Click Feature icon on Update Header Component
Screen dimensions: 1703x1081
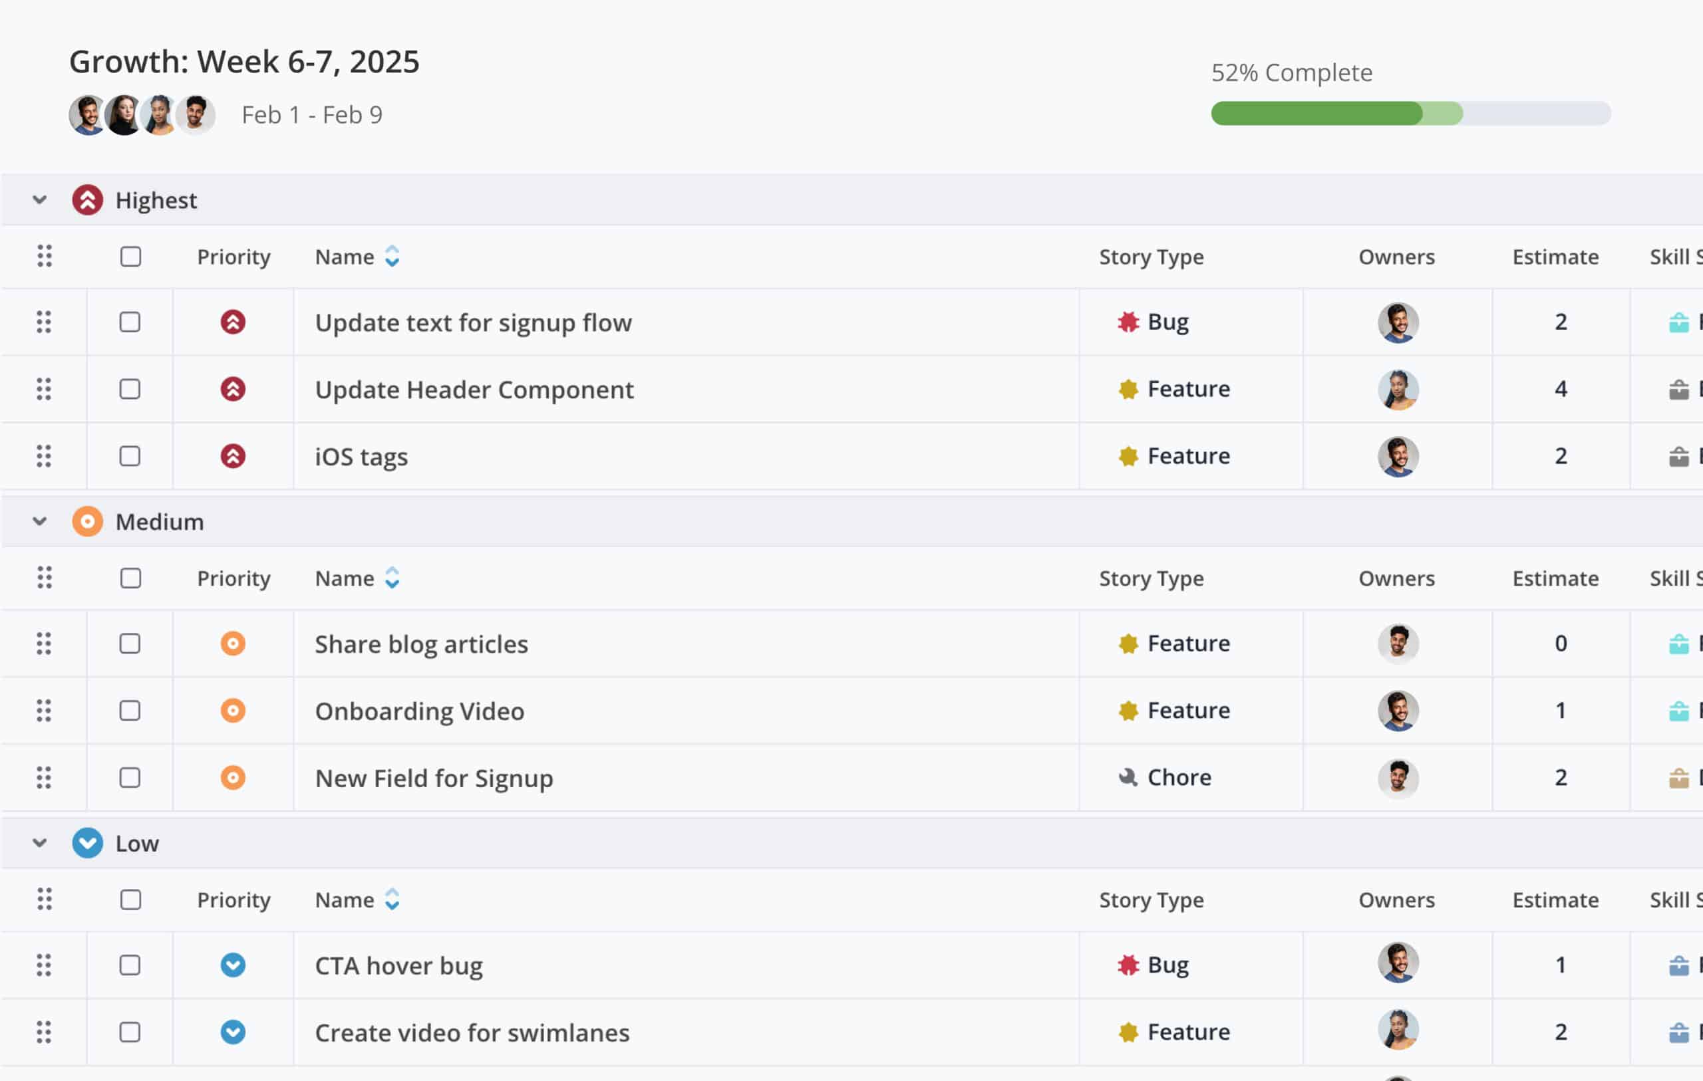pos(1128,389)
